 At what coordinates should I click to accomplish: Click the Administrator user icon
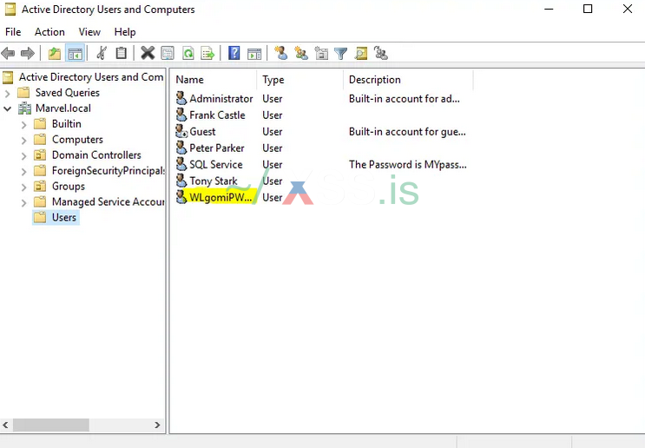click(x=181, y=98)
